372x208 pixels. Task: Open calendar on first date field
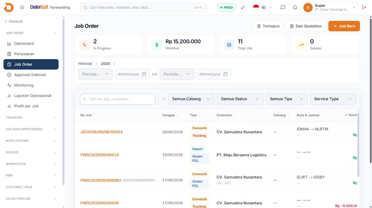tap(144, 74)
